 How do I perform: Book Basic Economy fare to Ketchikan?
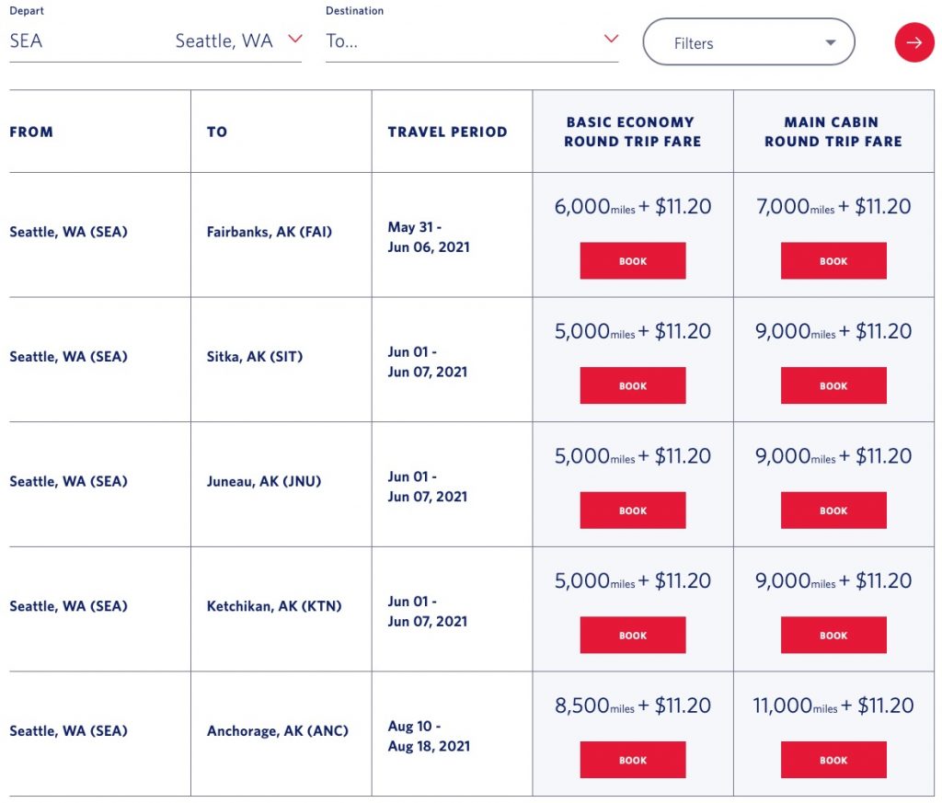pyautogui.click(x=632, y=636)
